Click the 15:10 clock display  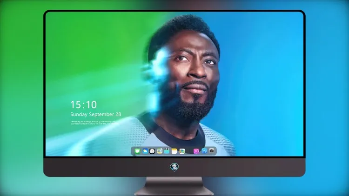pyautogui.click(x=83, y=105)
